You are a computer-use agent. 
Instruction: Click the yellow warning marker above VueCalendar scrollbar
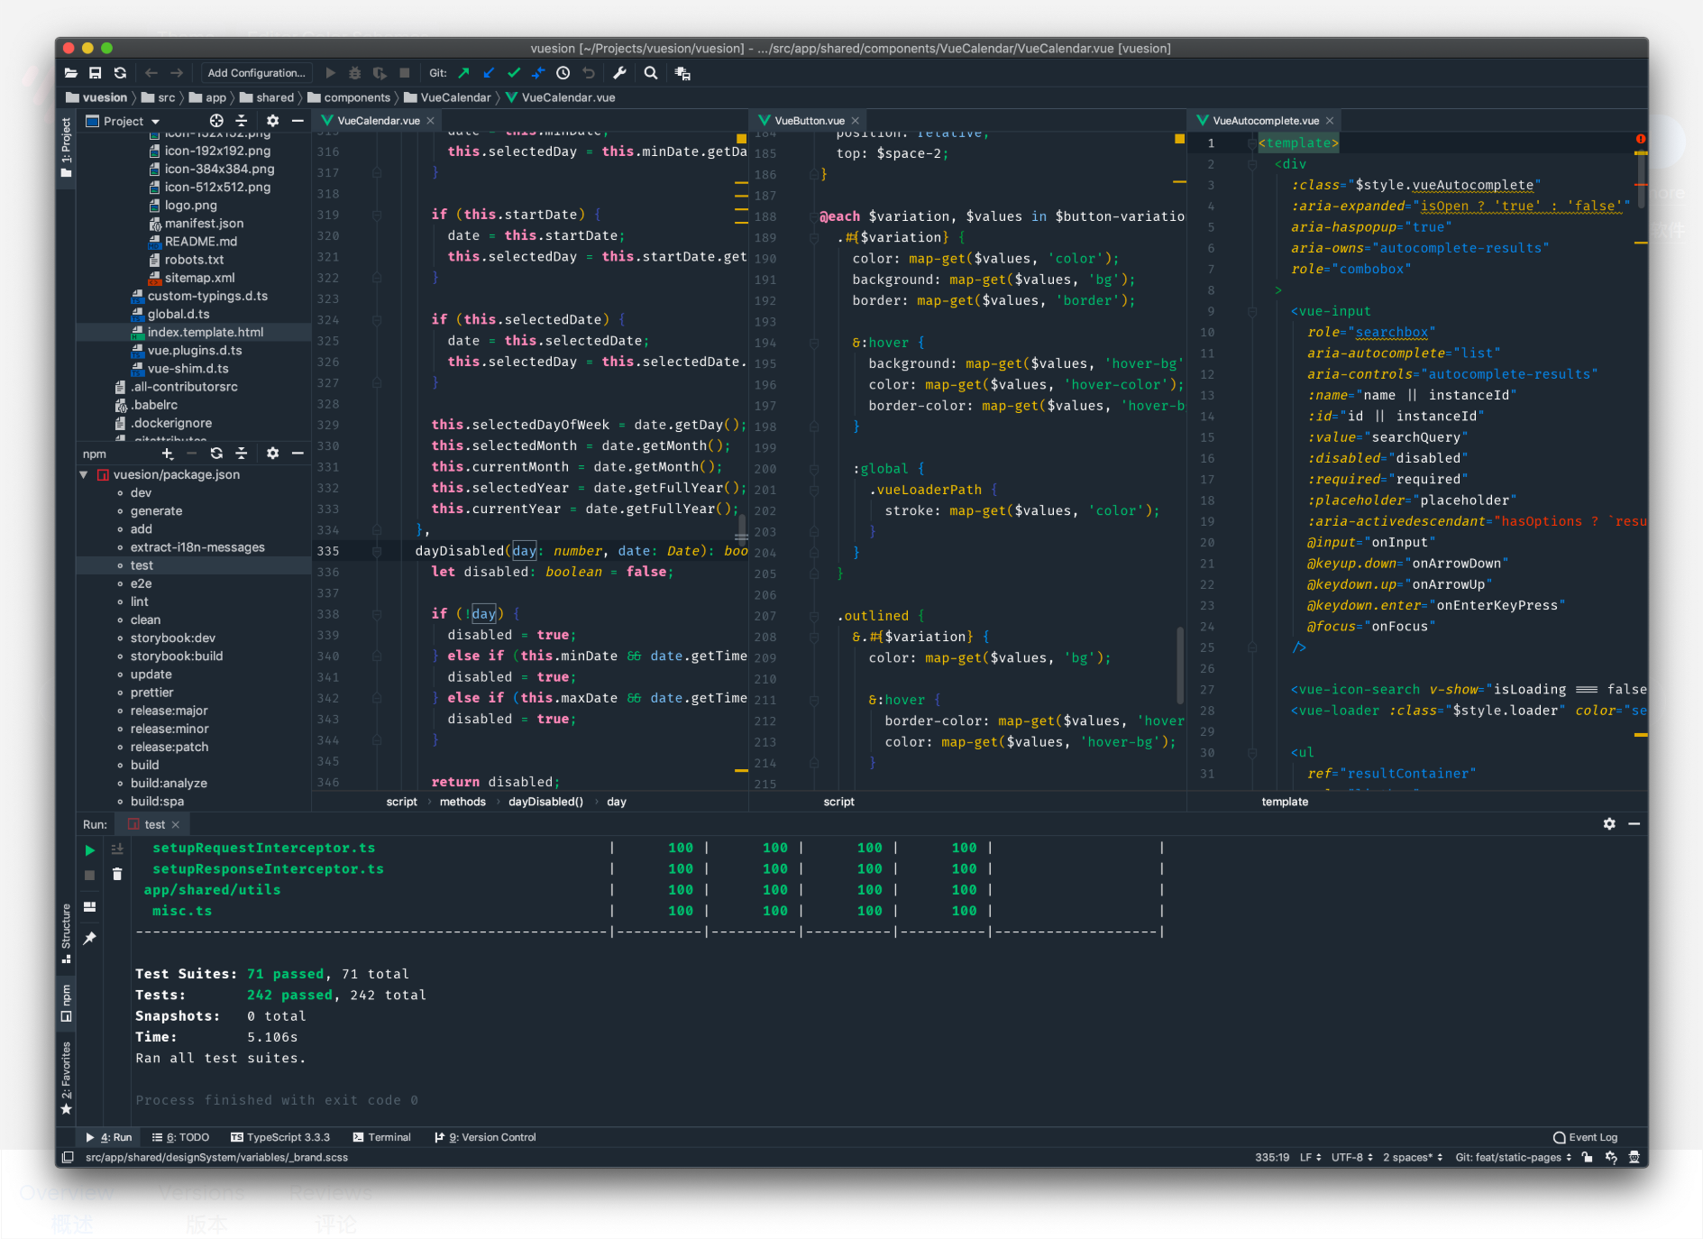tap(741, 139)
